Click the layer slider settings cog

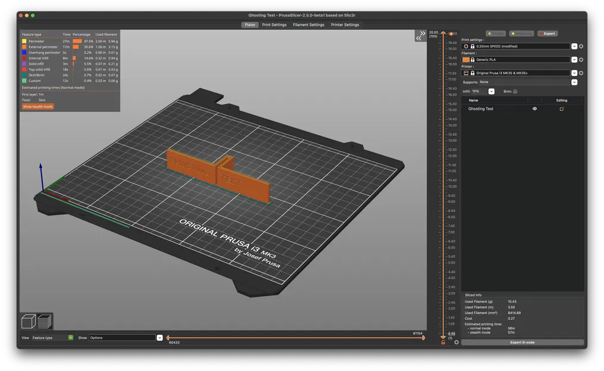point(457,343)
